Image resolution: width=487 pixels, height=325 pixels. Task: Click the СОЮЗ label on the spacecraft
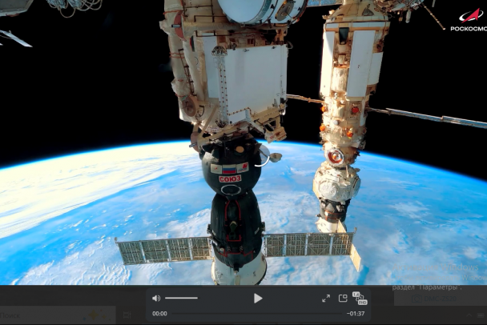click(x=230, y=179)
